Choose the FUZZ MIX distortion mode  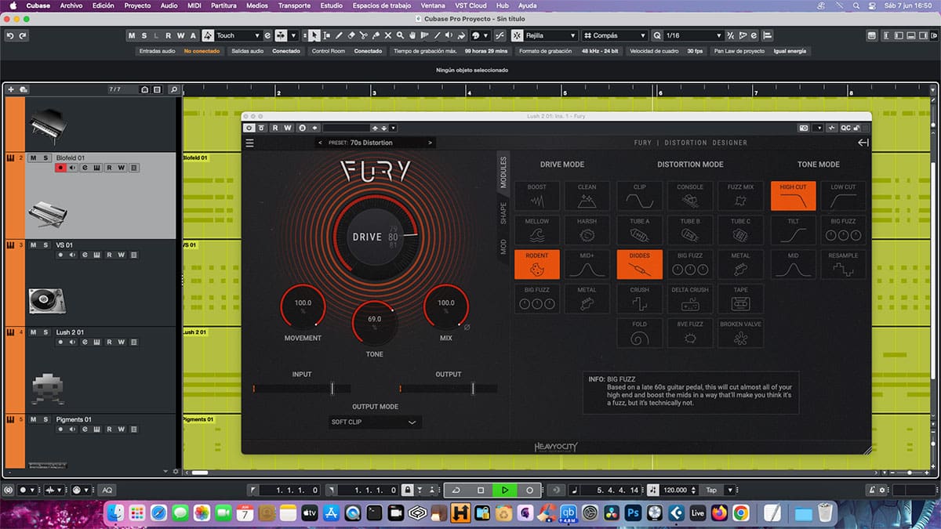coord(741,196)
